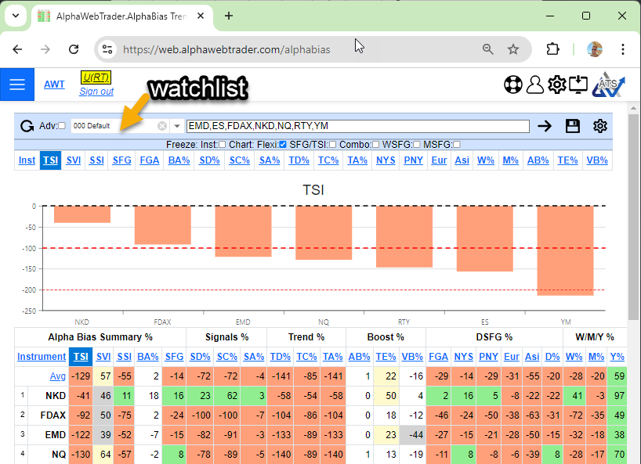This screenshot has width=641, height=464.
Task: Open the hamburger menu
Action: [17, 85]
